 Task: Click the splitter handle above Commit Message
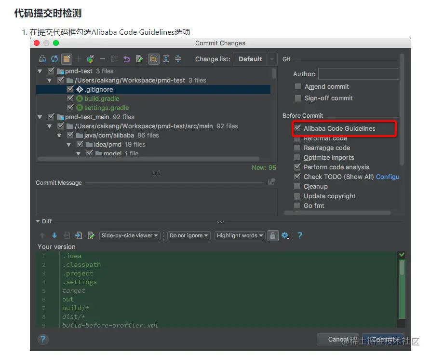pyautogui.click(x=156, y=173)
